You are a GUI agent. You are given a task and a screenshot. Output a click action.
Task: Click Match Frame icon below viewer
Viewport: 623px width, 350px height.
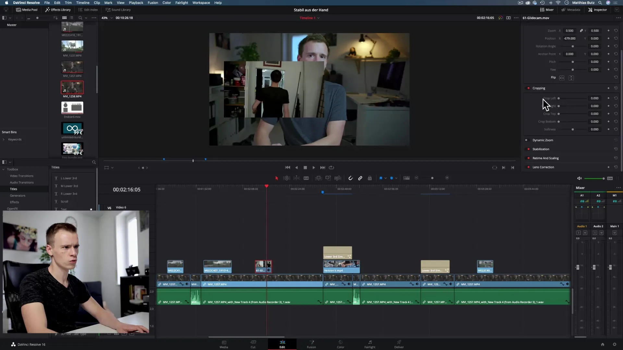click(x=495, y=168)
